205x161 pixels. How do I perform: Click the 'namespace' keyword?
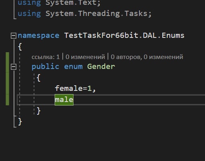(x=38, y=36)
